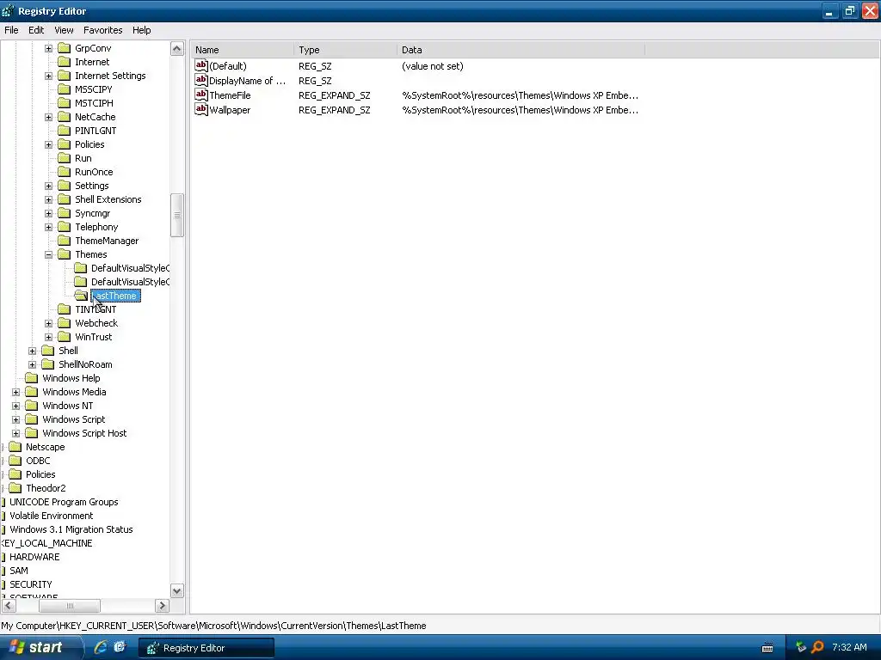Expand the Webcheck key
Screen dimensions: 881x660
[48, 324]
